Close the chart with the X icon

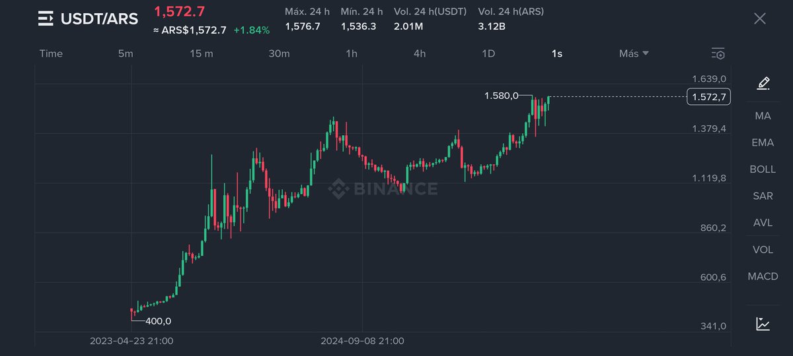760,18
